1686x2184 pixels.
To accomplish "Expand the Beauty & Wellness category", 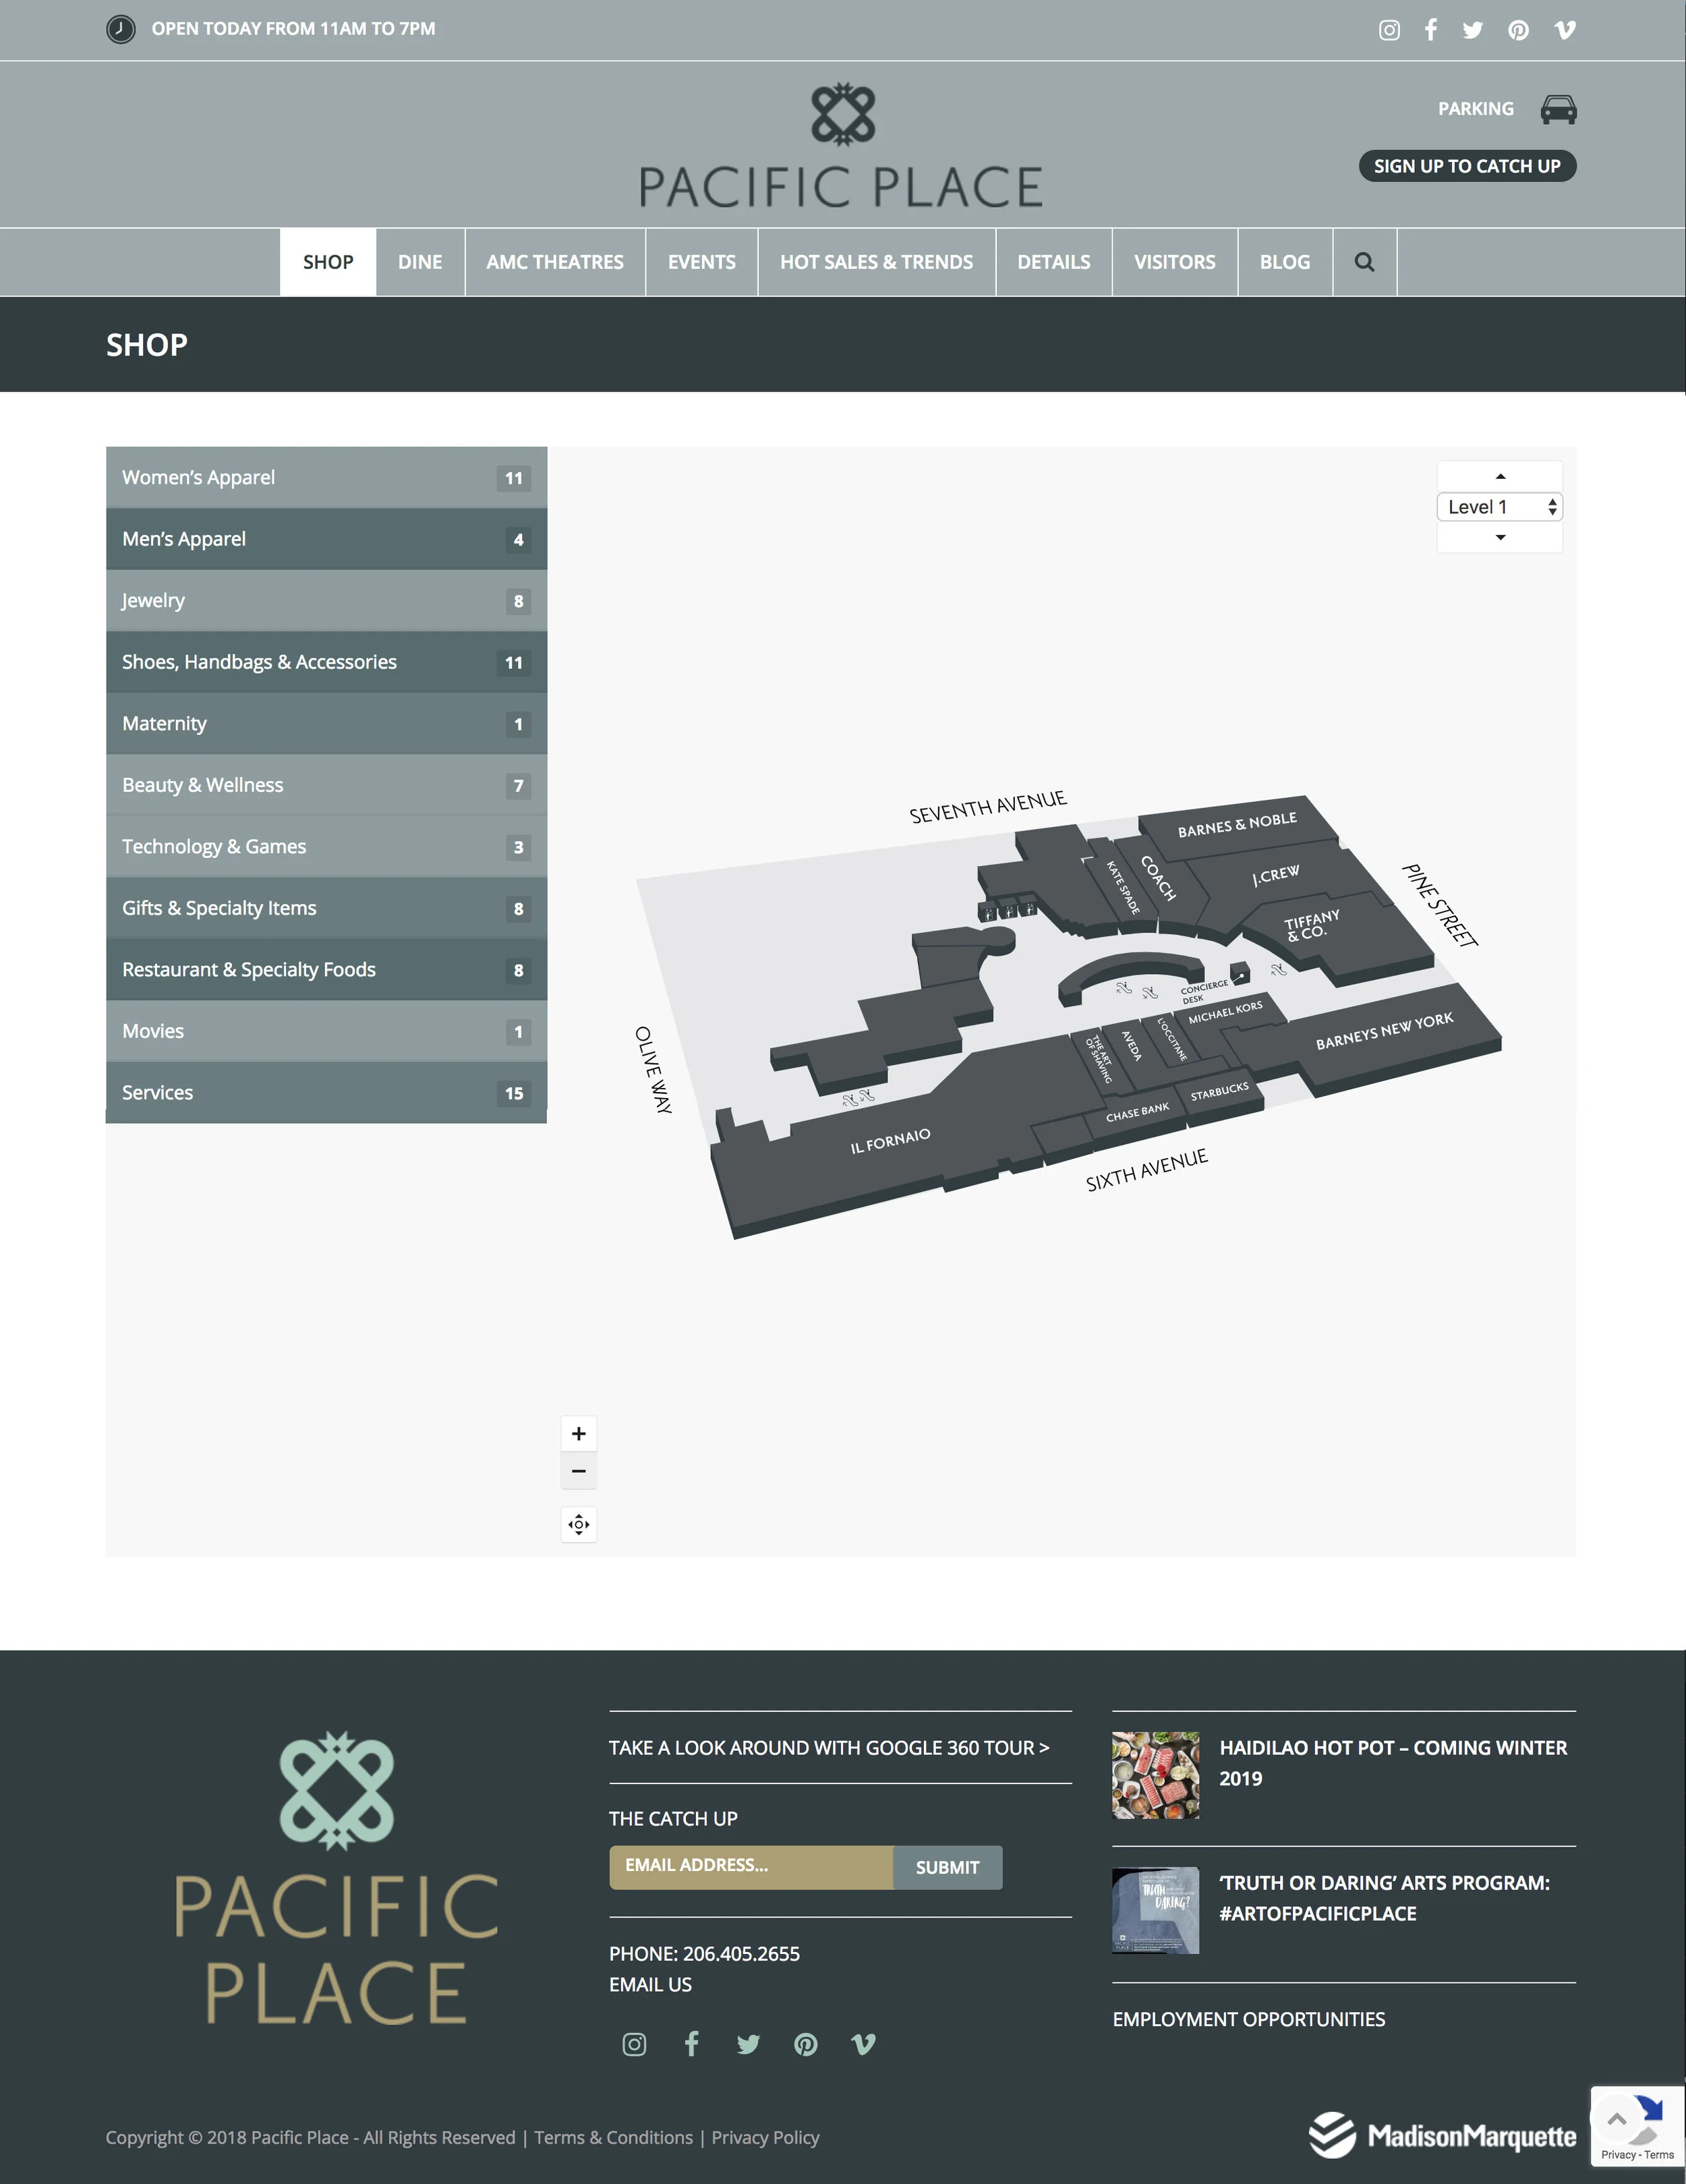I will 326,785.
